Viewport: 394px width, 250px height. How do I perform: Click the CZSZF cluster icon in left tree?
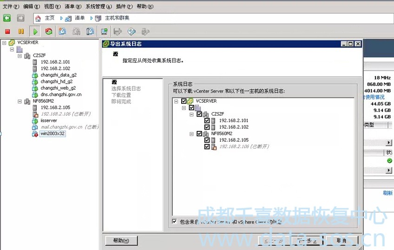click(x=27, y=55)
